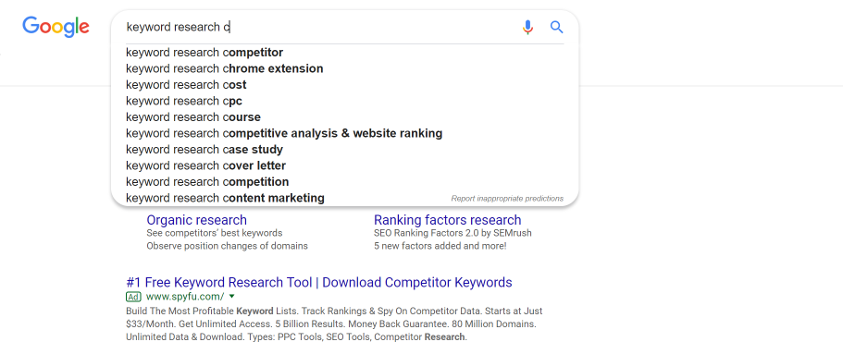Viewport: 843px width, 342px height.
Task: Open the 'Ranking factors research' sitelink
Action: pyautogui.click(x=447, y=220)
